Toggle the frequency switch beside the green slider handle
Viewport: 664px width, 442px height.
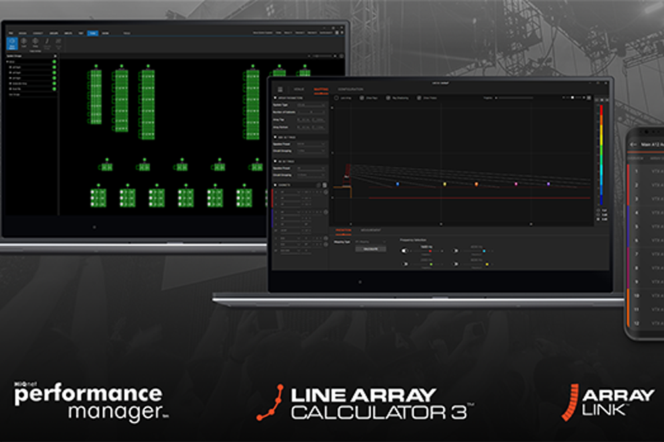tap(405, 264)
